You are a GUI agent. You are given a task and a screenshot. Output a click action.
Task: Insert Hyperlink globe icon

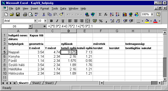click(87, 14)
